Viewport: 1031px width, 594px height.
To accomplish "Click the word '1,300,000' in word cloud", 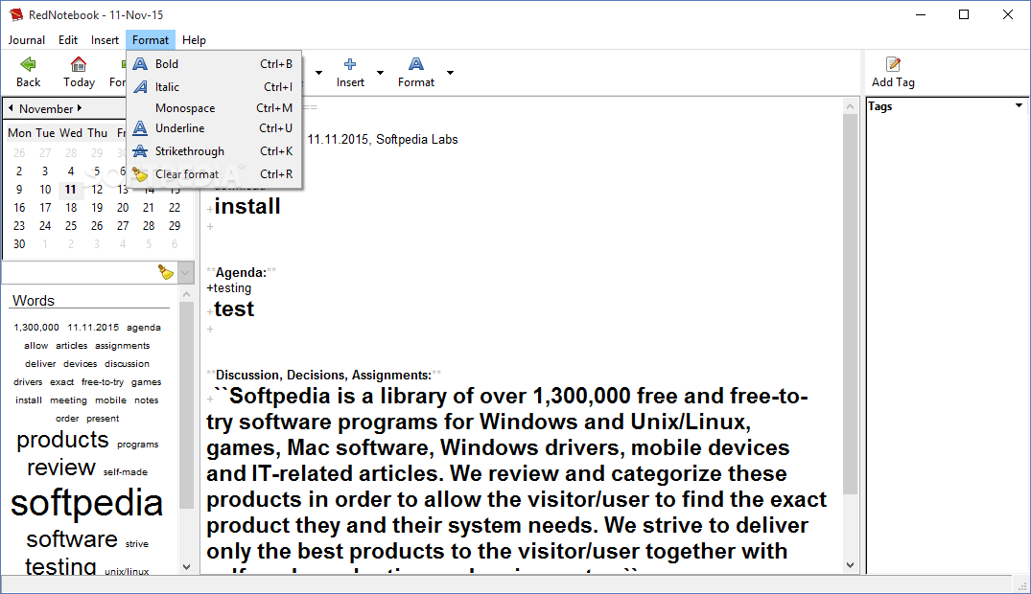I will 36,328.
